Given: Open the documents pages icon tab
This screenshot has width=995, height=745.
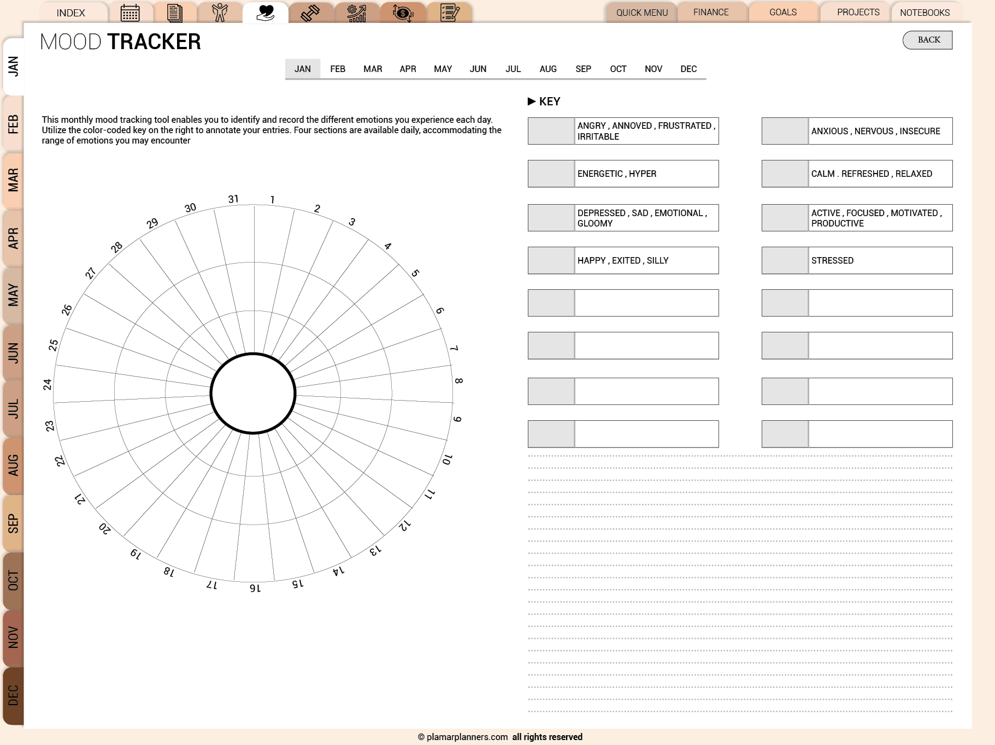Looking at the screenshot, I should tap(175, 13).
